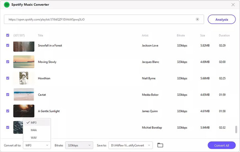Click the Duration column header
The height and width of the screenshot is (152, 240).
[x=224, y=35]
